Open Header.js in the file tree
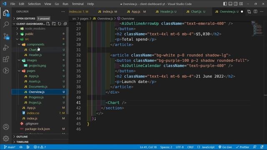Viewport: 267px width, 150px height. 35,55
